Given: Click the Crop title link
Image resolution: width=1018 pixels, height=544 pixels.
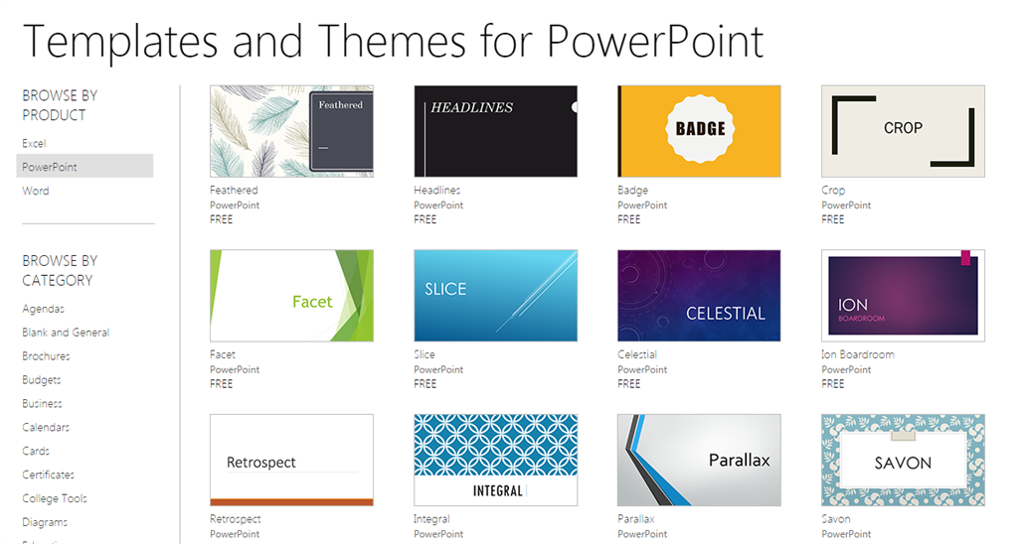Looking at the screenshot, I should [x=833, y=190].
